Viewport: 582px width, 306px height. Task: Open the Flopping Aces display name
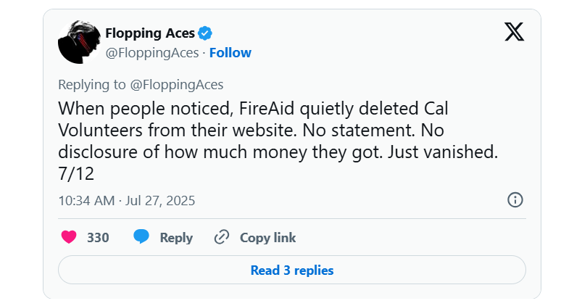[150, 33]
